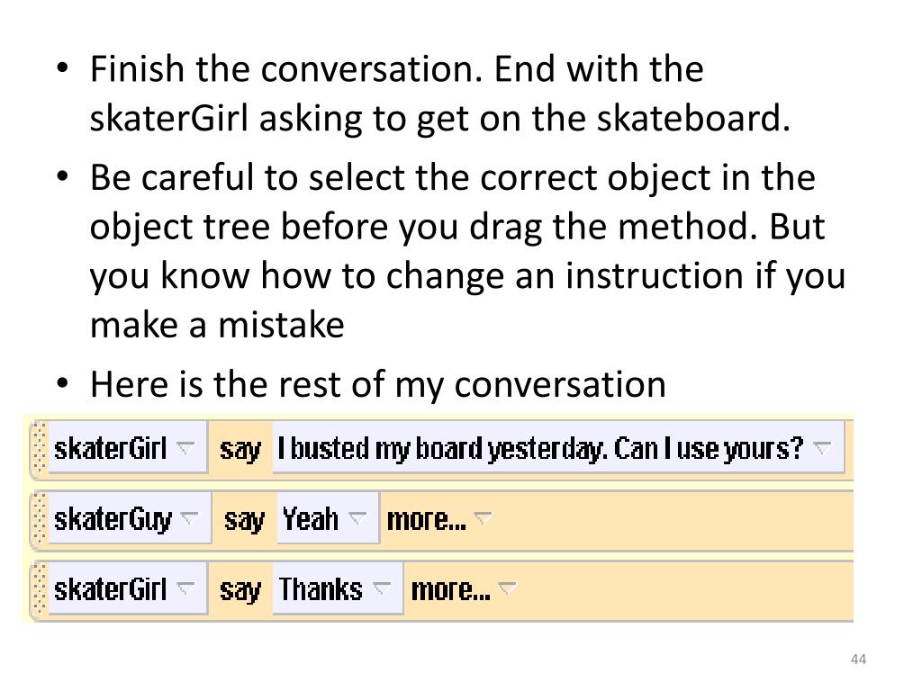The width and height of the screenshot is (922, 691).
Task: Click the 'say' method in the skaterGuy instruction
Action: pyautogui.click(x=244, y=520)
